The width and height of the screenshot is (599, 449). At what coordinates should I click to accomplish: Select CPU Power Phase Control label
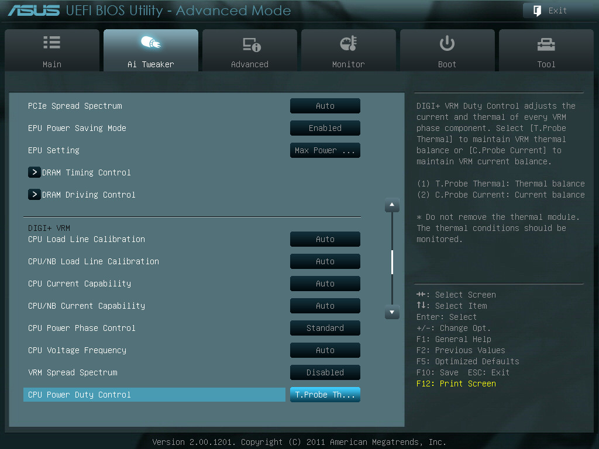pyautogui.click(x=82, y=327)
